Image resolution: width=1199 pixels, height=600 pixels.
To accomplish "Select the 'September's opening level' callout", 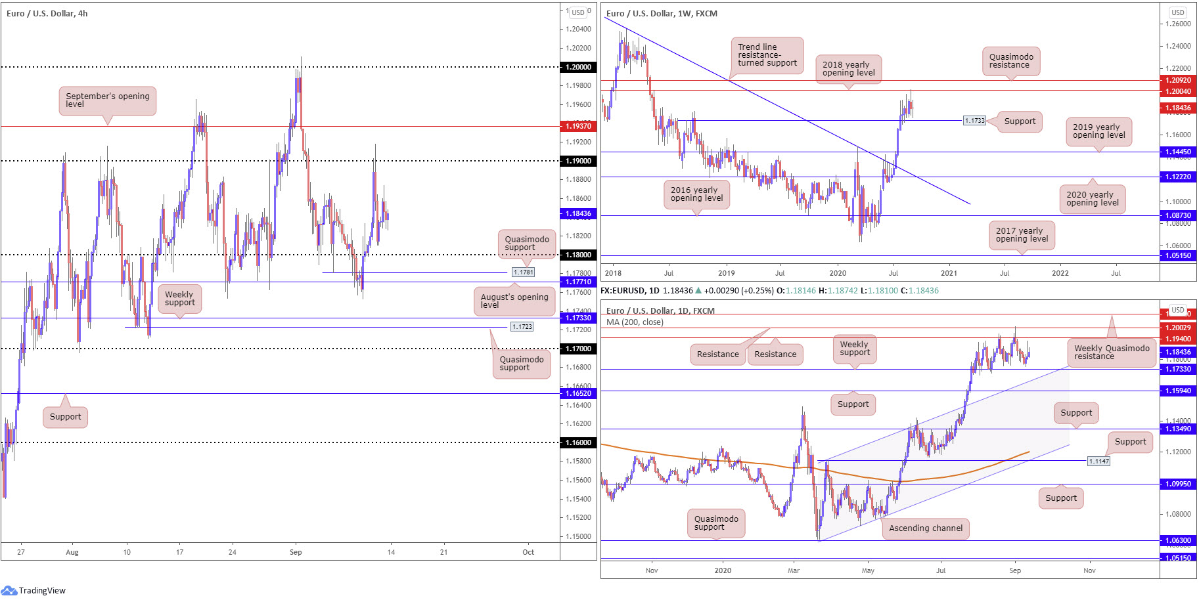I will (x=108, y=100).
